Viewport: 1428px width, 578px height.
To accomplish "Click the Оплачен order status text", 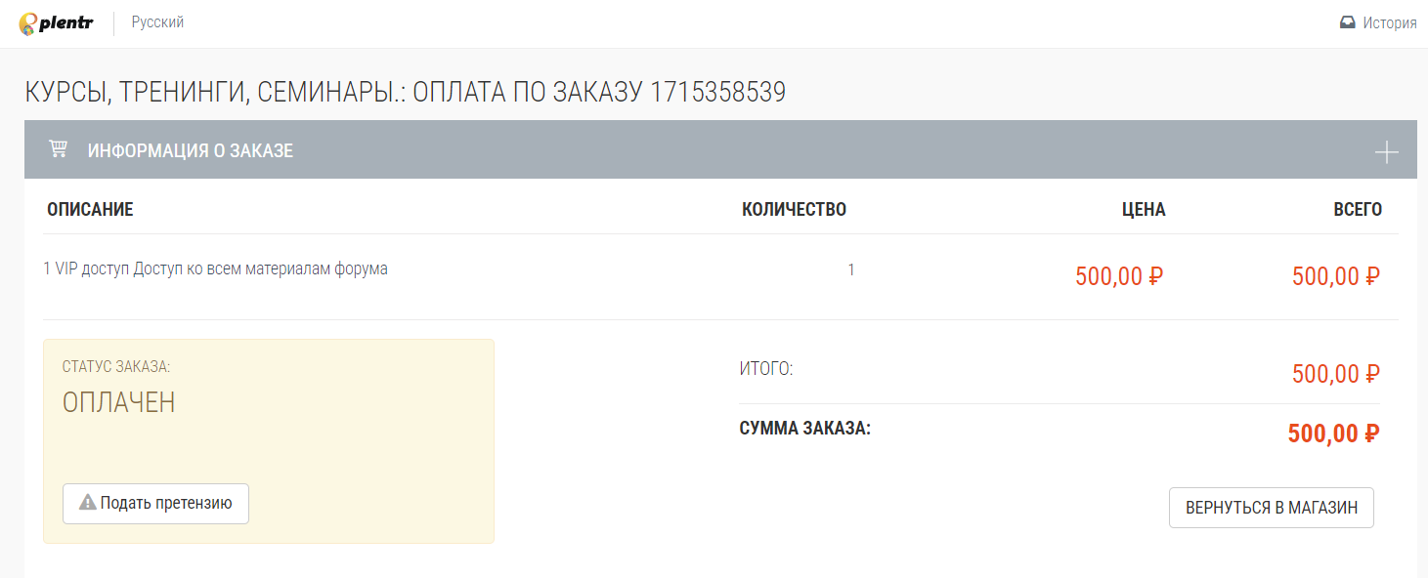I will (x=119, y=402).
